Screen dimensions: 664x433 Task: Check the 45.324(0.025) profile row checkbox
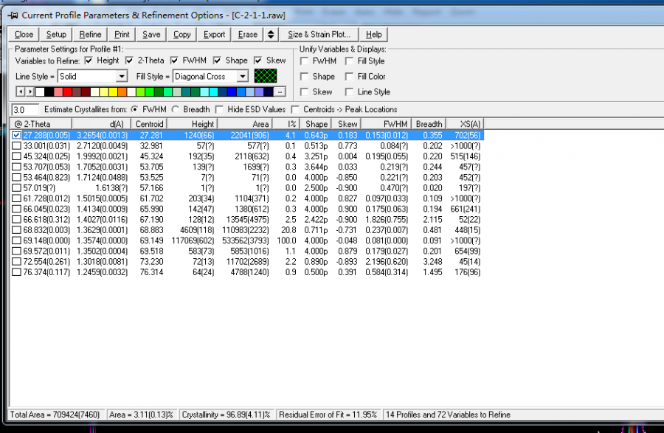(x=16, y=156)
